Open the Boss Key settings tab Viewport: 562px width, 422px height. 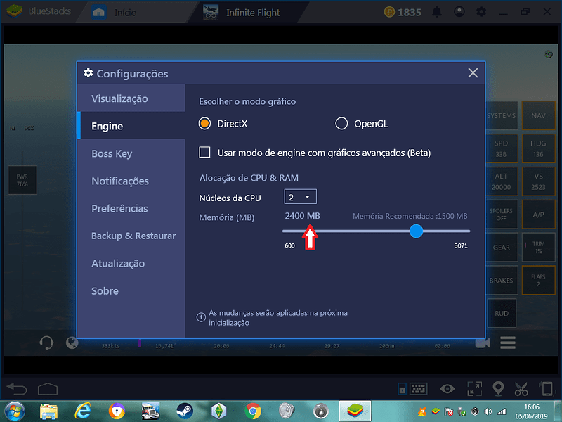point(131,153)
